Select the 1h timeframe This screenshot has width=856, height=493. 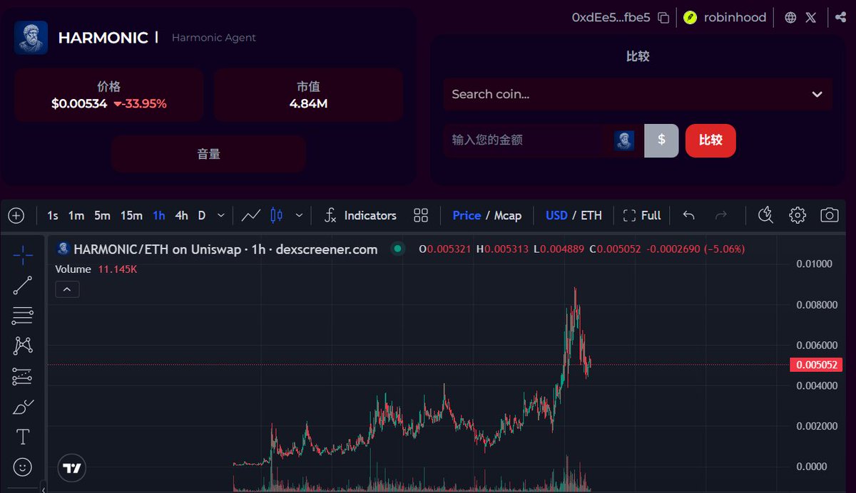tap(159, 216)
